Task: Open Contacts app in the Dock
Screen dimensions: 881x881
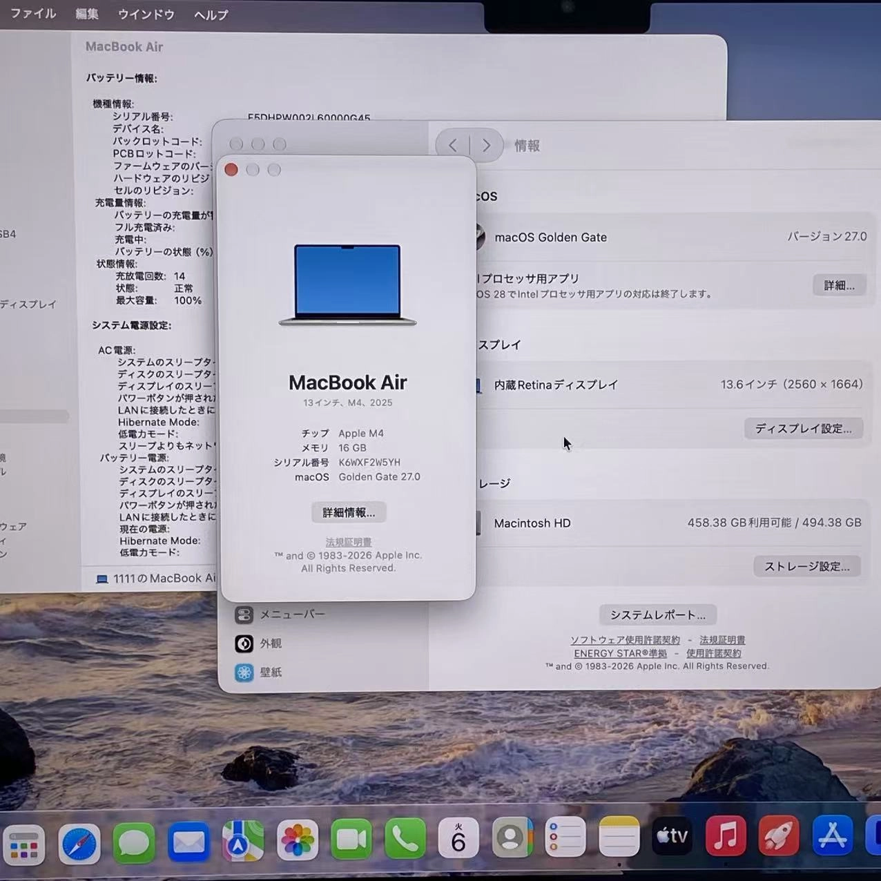Action: 512,838
